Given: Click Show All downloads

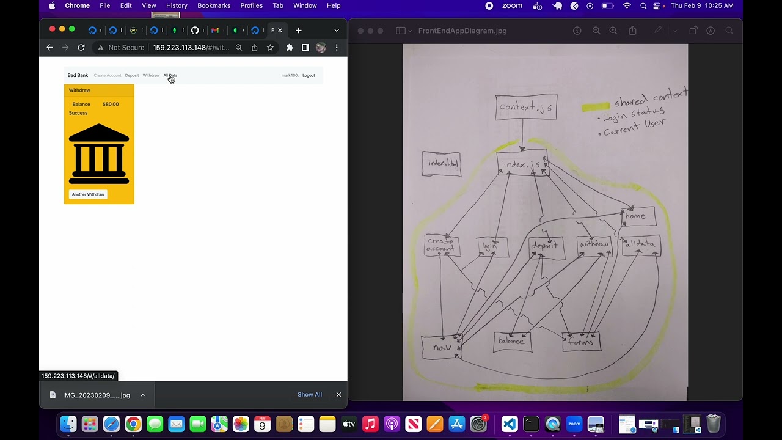Looking at the screenshot, I should tap(310, 395).
